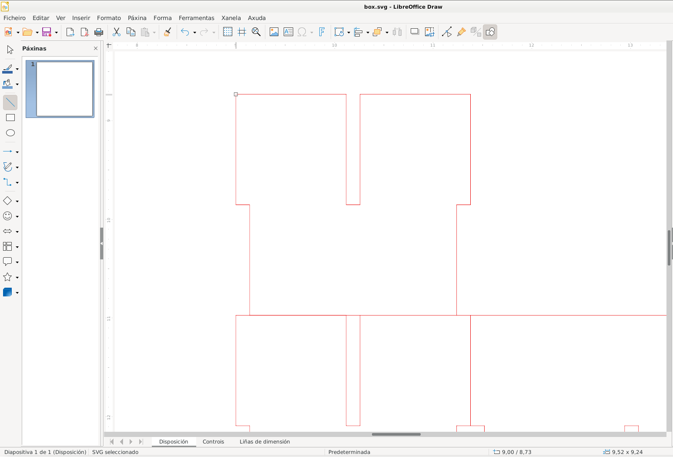Activate the Insert Line tool

click(10, 102)
